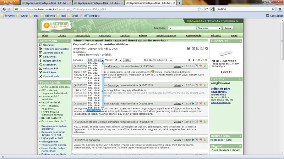Open the Lapozás page dropdown arrow
Screen dimensions: 284x159
tap(102, 60)
